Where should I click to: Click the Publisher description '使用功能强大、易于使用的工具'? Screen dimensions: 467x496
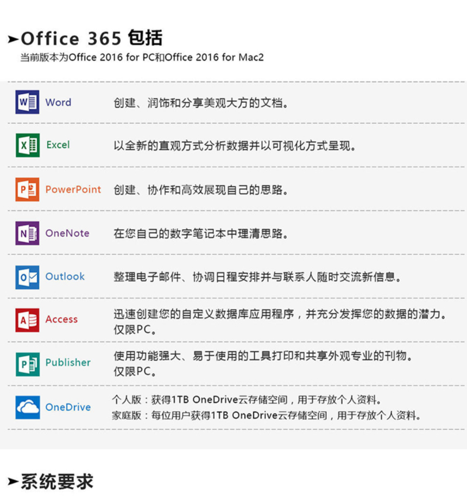click(263, 363)
